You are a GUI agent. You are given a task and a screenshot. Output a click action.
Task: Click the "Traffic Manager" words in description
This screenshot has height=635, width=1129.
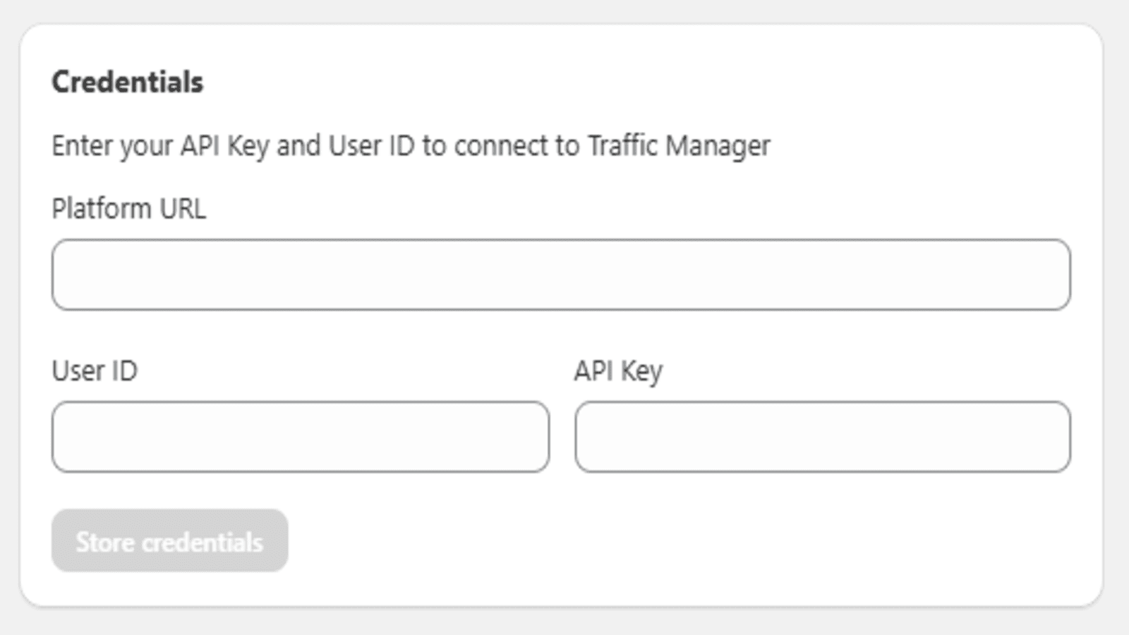pos(679,146)
